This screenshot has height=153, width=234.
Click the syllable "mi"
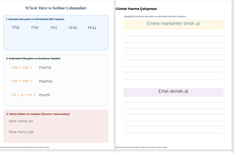pyautogui.click(x=54, y=27)
